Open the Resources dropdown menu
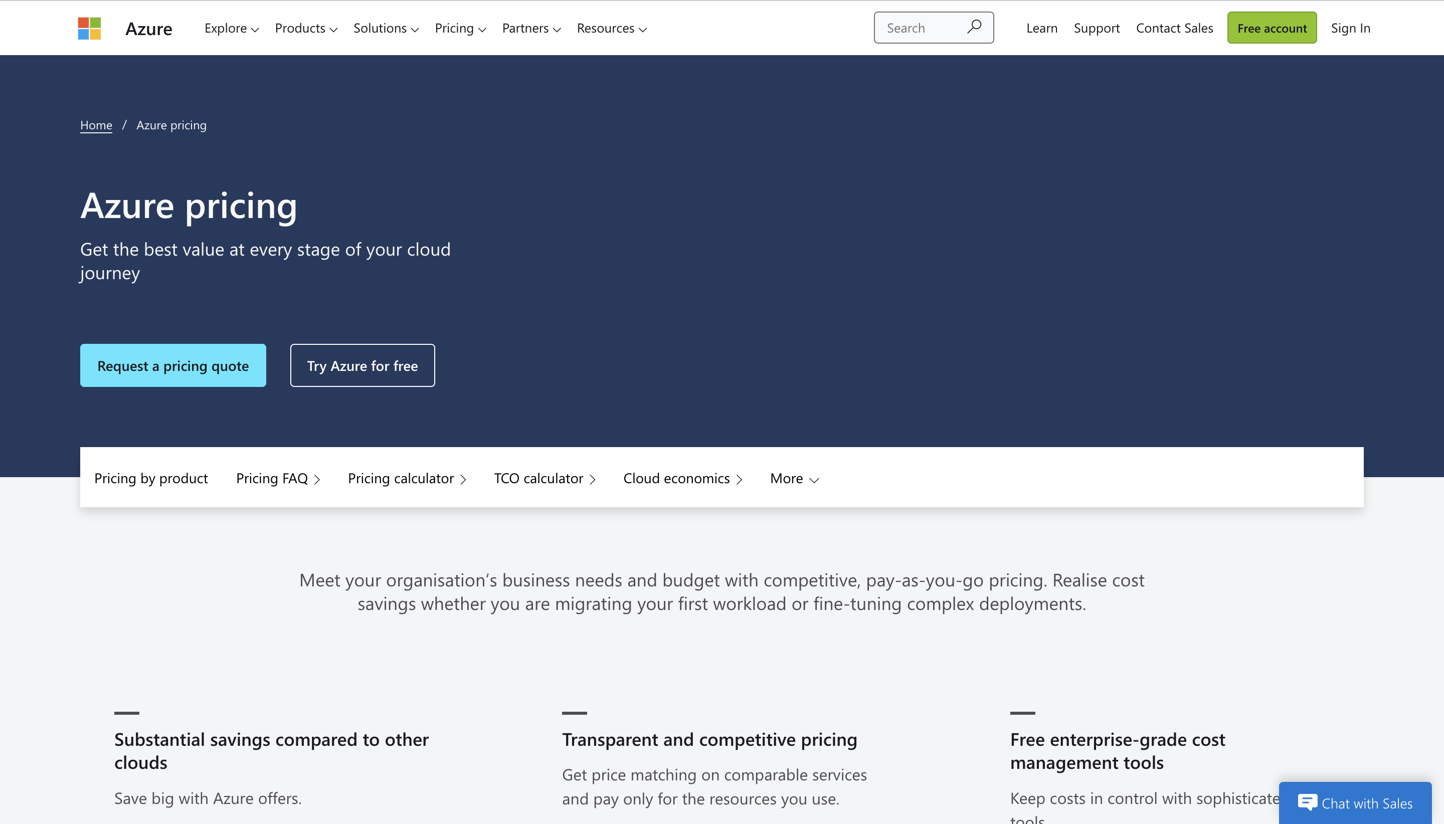The image size is (1444, 824). (611, 28)
